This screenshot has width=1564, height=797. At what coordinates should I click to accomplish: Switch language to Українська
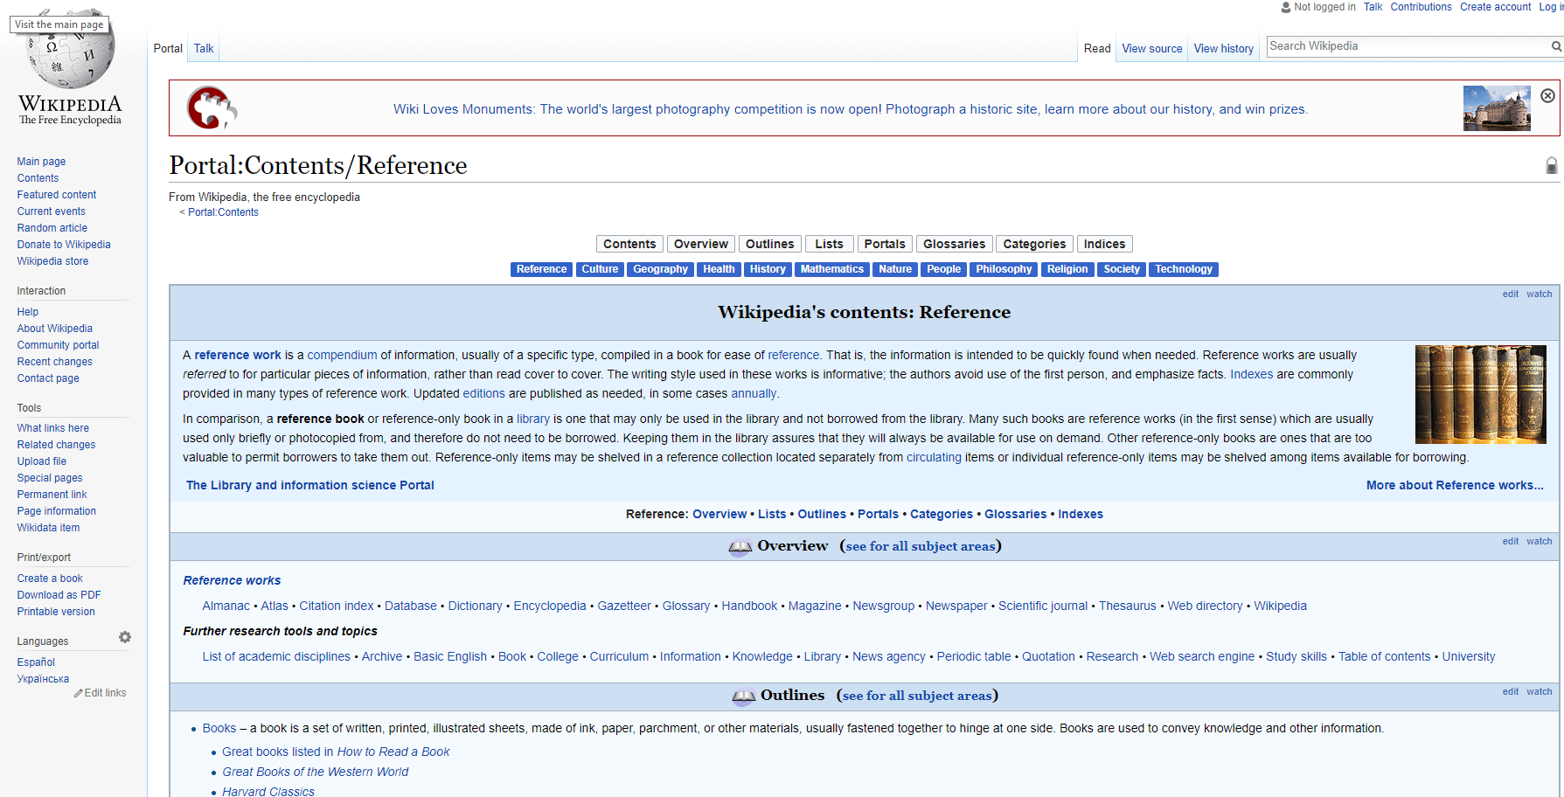tap(43, 679)
